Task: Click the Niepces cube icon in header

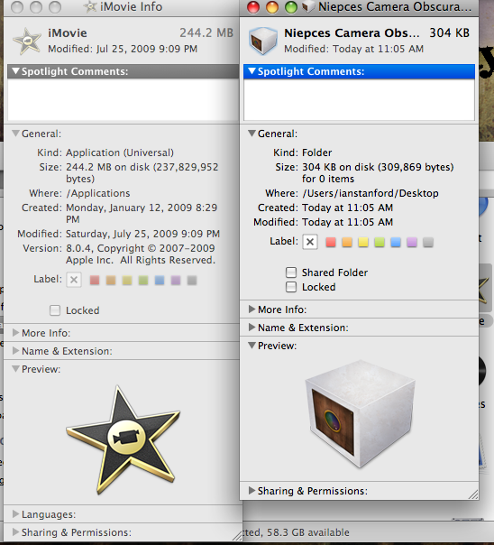Action: [x=263, y=41]
